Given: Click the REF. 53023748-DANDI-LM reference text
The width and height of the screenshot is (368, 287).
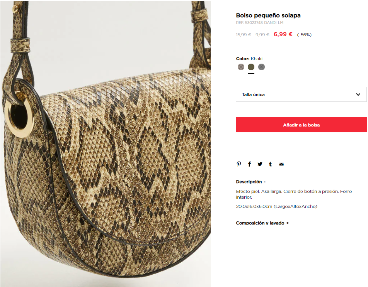Looking at the screenshot, I should [x=260, y=23].
